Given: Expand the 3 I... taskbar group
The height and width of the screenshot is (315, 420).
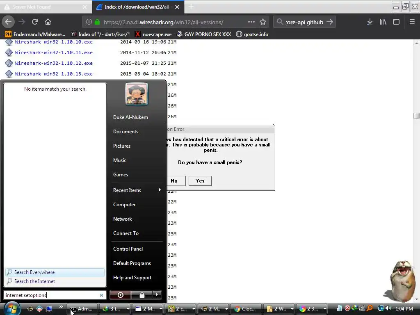Looking at the screenshot, I should pyautogui.click(x=128, y=309).
